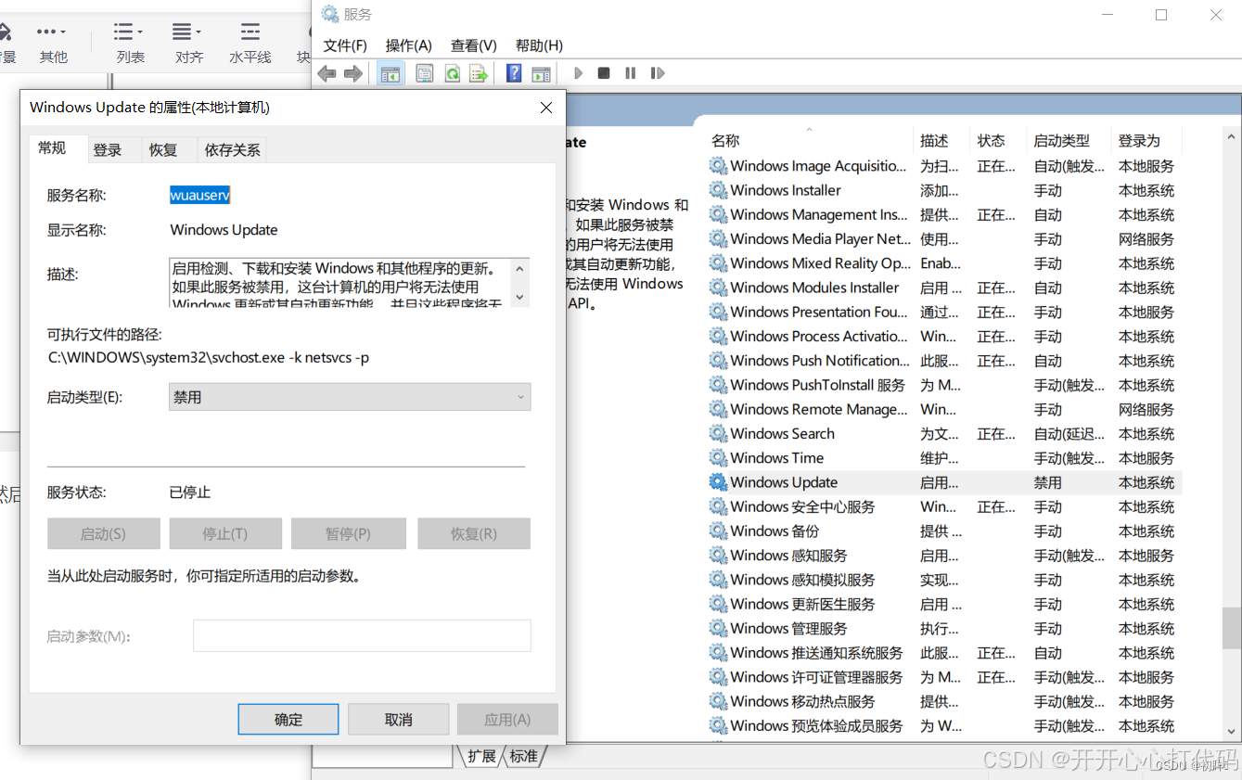The height and width of the screenshot is (780, 1242).
Task: Click the Start Service play icon in toolbar
Action: [579, 73]
